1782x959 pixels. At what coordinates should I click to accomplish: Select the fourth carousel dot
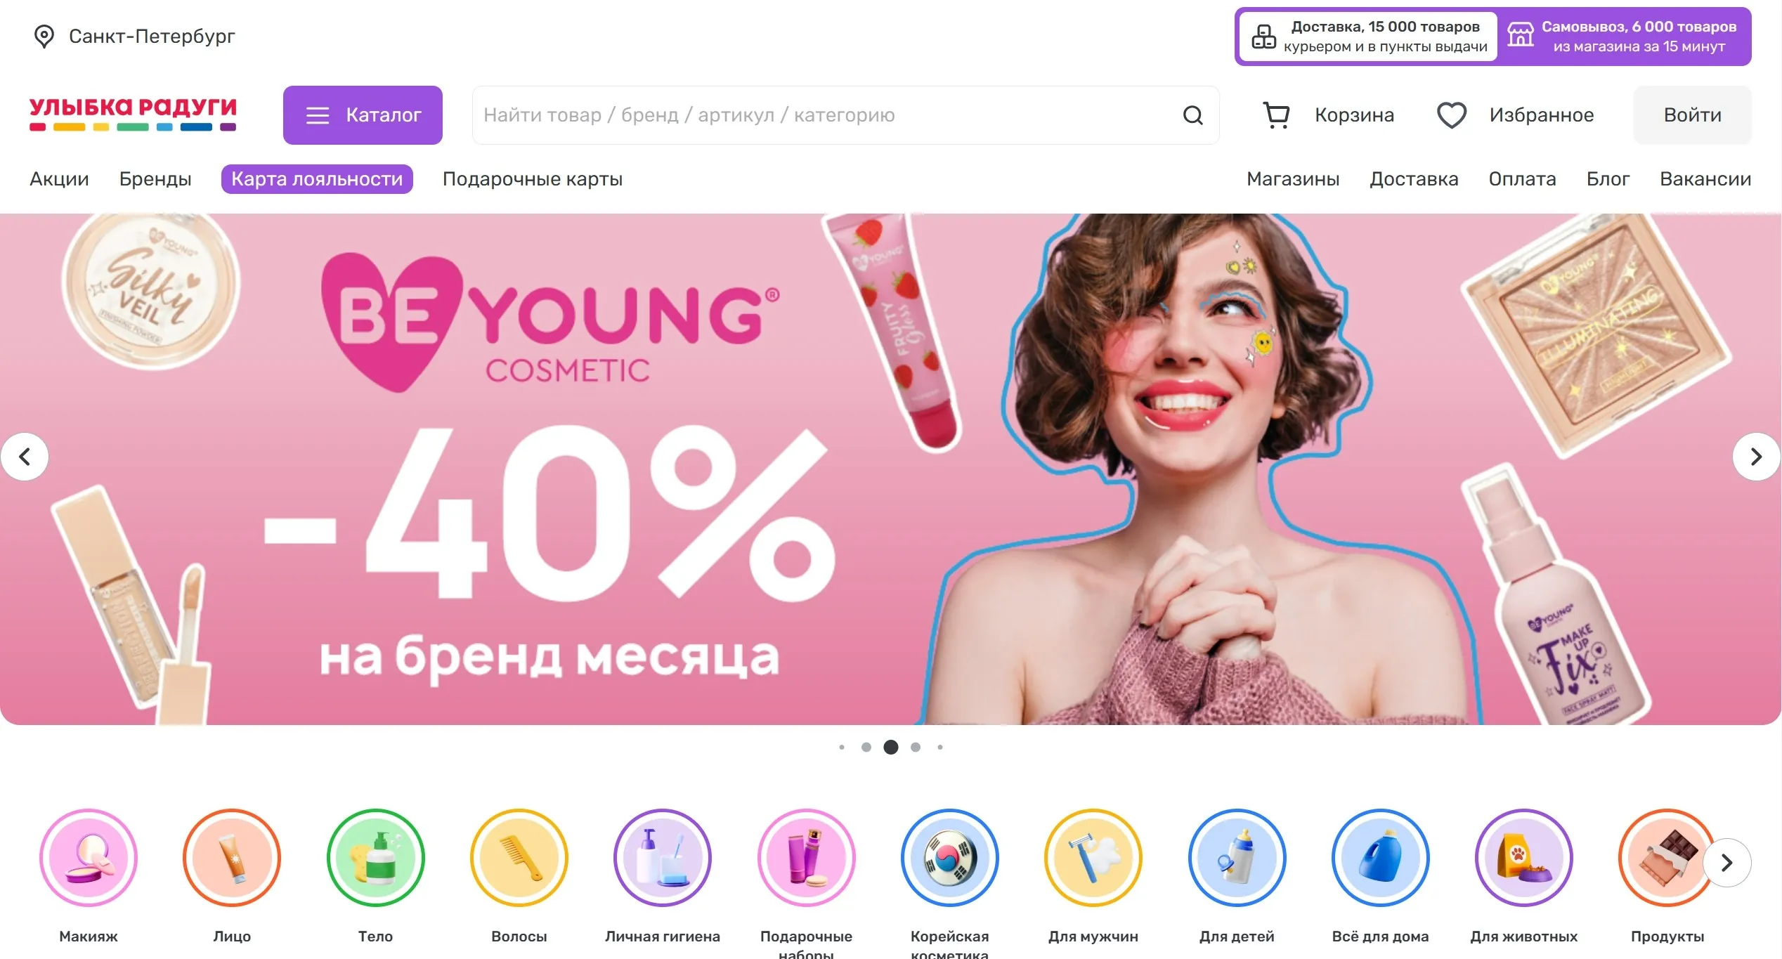(916, 747)
